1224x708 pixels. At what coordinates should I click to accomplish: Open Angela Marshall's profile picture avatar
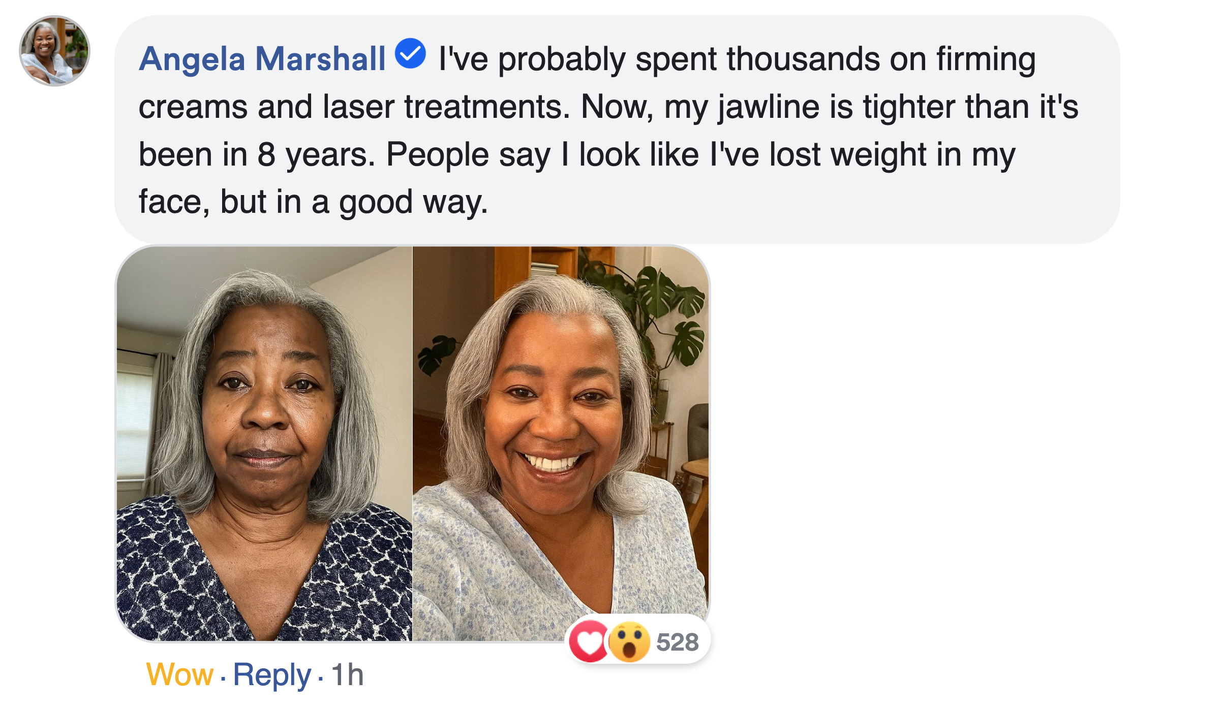pos(54,51)
